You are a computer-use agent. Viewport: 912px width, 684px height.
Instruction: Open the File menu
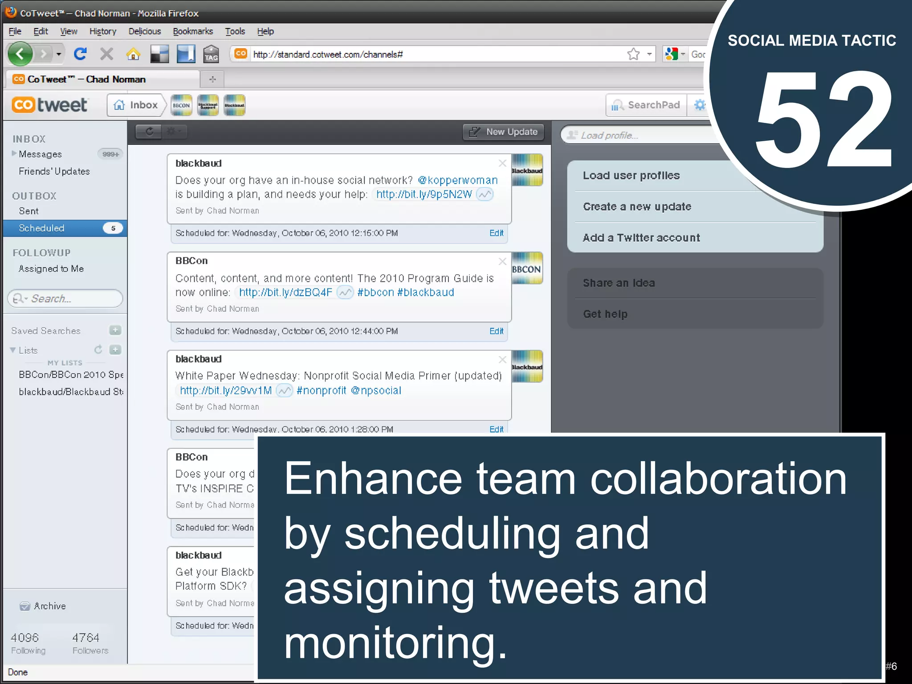click(x=15, y=31)
